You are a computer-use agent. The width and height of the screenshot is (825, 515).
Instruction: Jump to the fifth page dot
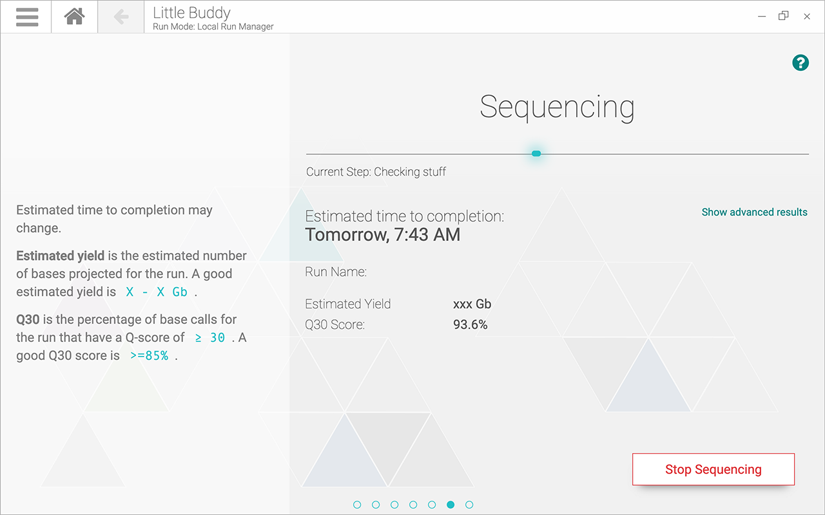point(432,505)
